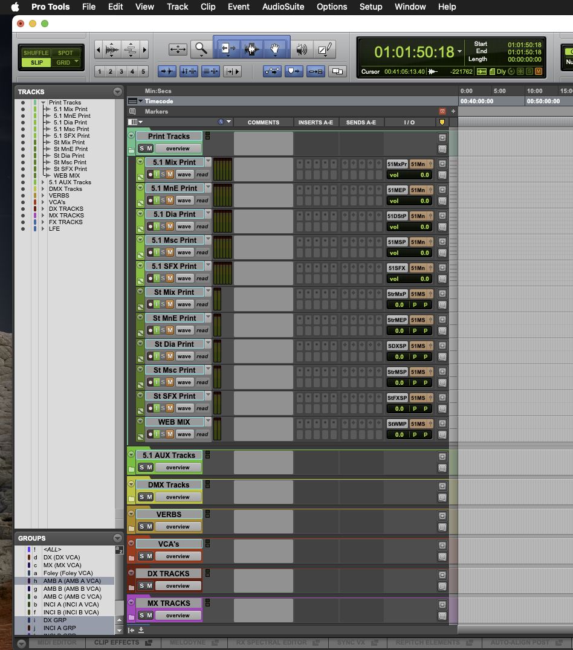Enable Shuffle edit mode
The width and height of the screenshot is (573, 650).
[36, 53]
